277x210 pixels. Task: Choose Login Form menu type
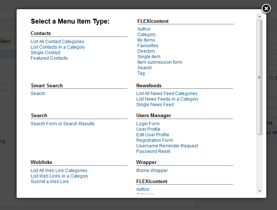[148, 124]
